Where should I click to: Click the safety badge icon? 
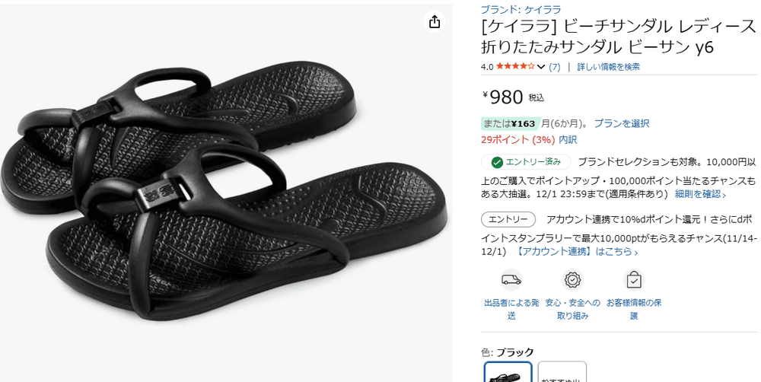pos(573,279)
